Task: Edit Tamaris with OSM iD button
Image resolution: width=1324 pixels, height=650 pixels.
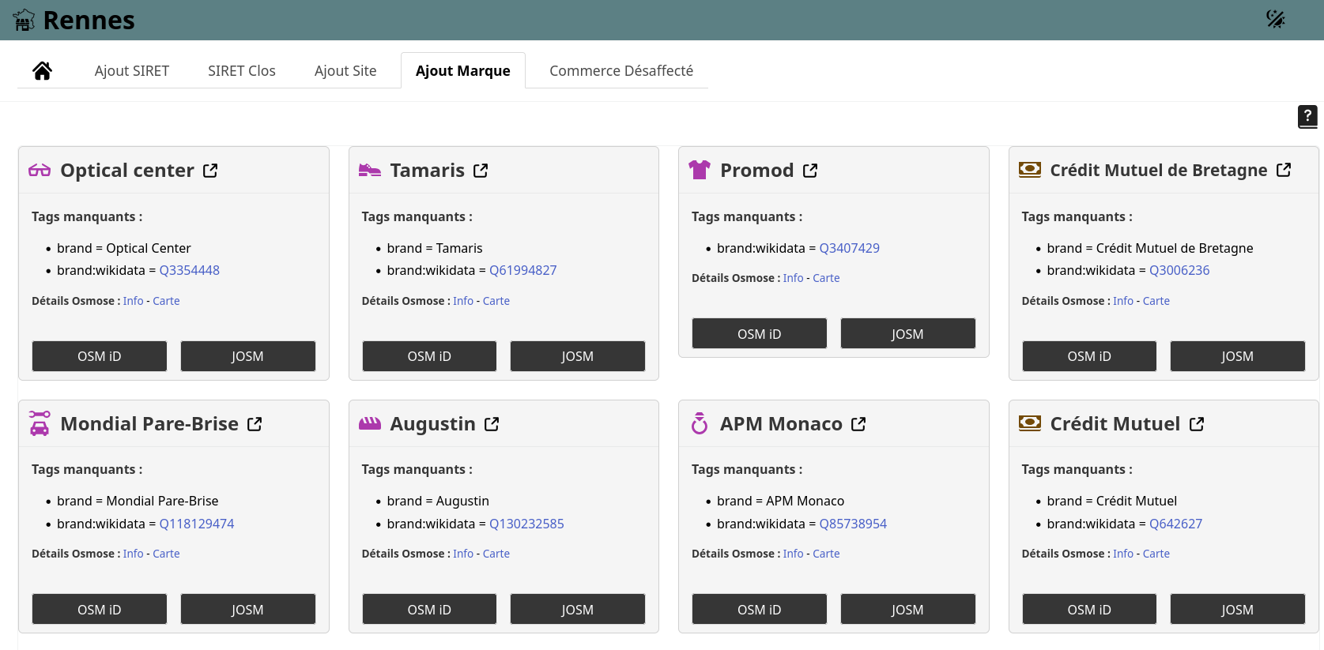Action: click(x=429, y=356)
